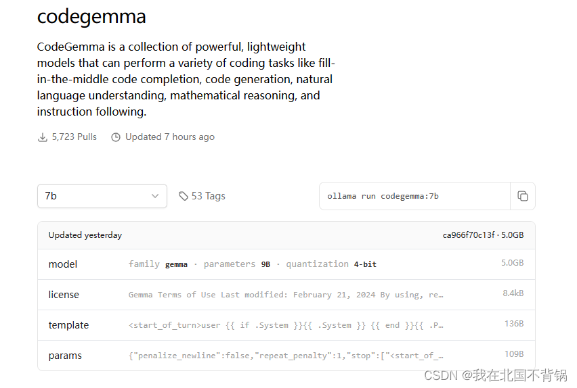Open the 7b model version dropdown
The image size is (577, 388).
102,196
